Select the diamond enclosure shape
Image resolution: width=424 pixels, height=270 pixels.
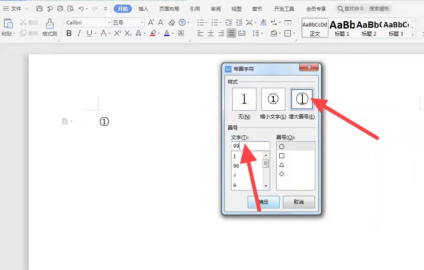point(282,174)
